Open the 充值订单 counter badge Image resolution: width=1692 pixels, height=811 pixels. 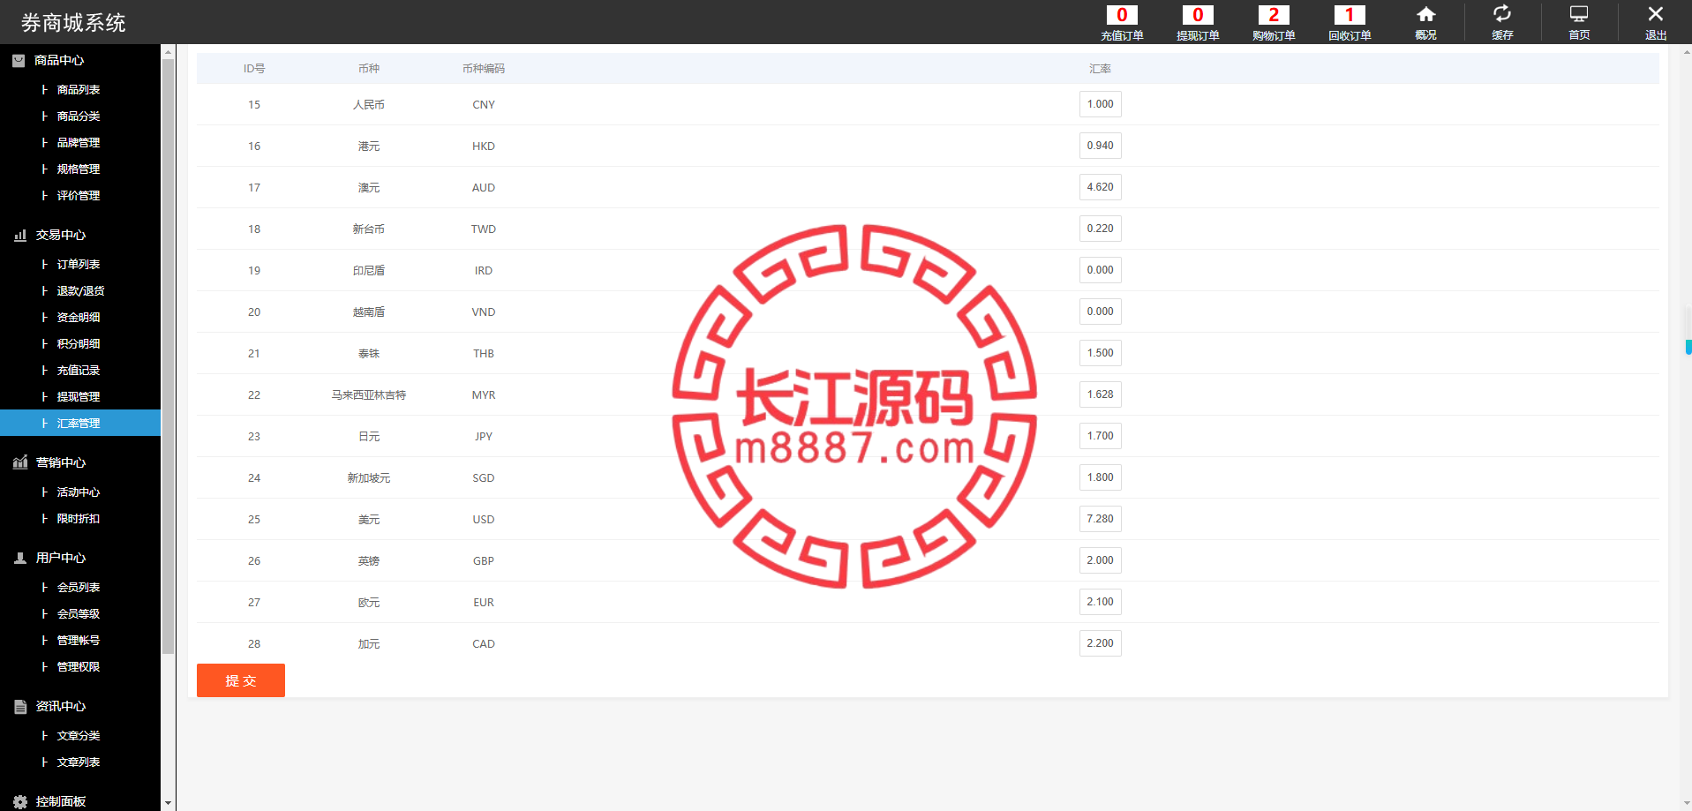click(1122, 15)
